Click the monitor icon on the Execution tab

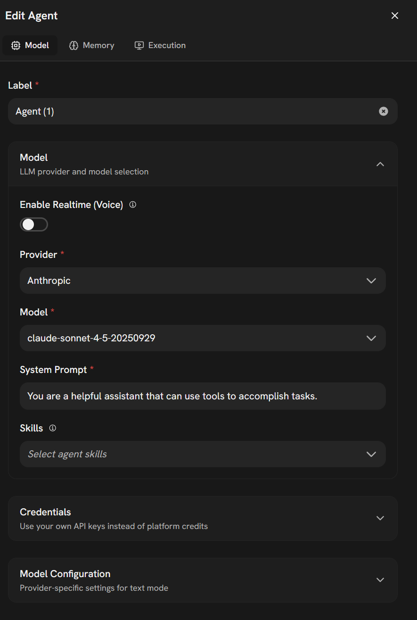click(139, 46)
